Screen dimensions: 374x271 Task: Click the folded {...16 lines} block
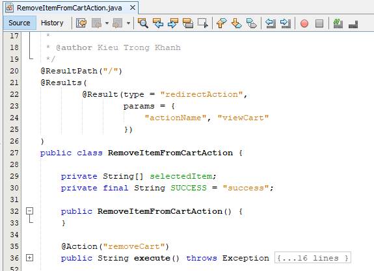point(313,258)
